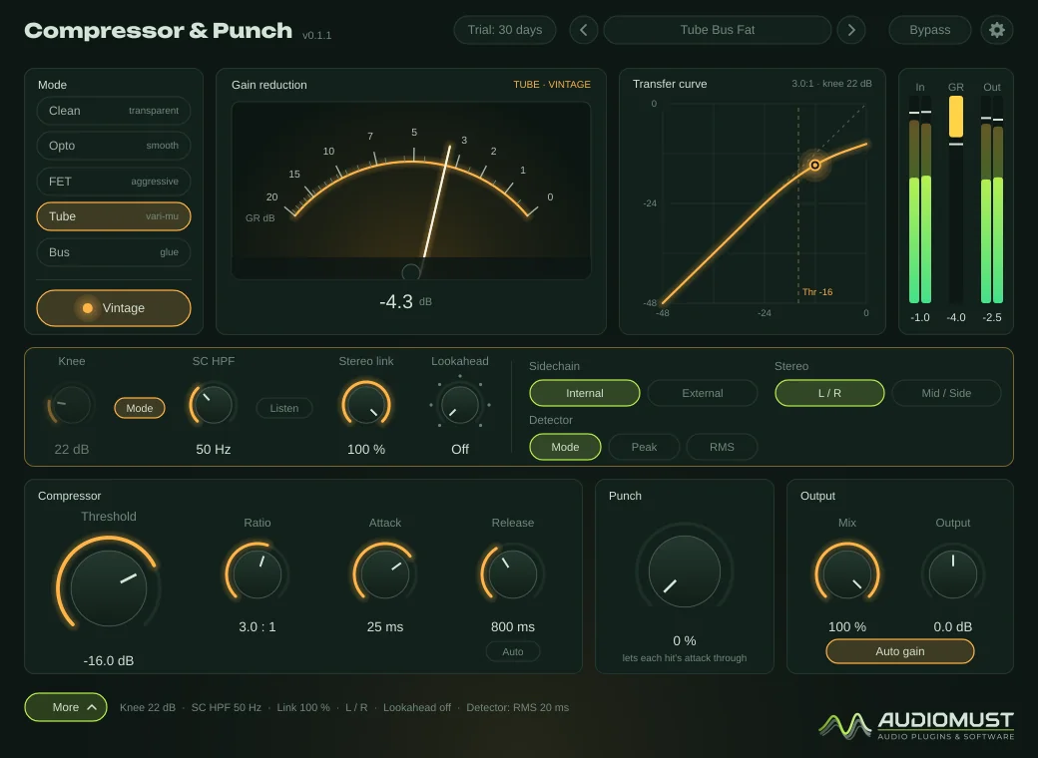Click the Audiomust logo

pyautogui.click(x=916, y=726)
